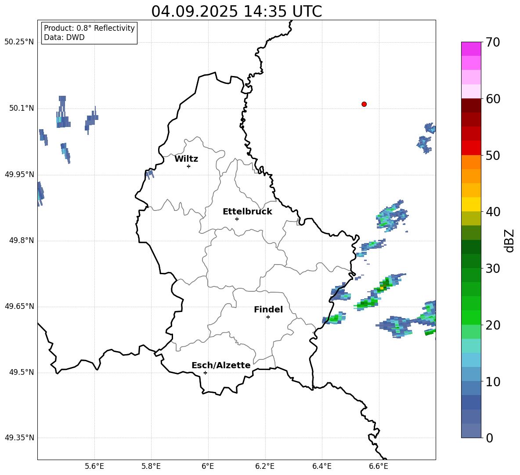Click the 49.65°N latitude label
Viewport: 520px width, 475px height.
19,306
